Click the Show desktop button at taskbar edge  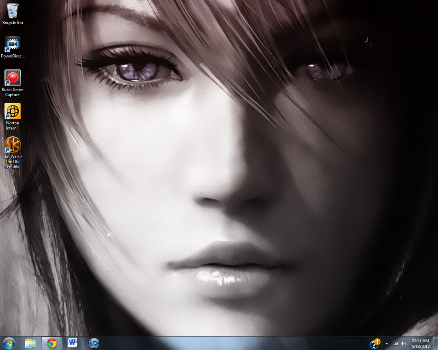coord(435,343)
